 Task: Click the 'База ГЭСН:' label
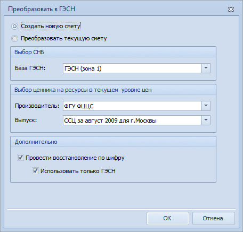[x=30, y=68]
